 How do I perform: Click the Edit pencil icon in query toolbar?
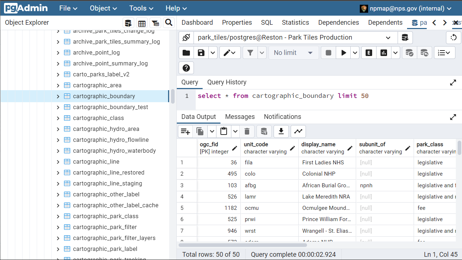230,53
